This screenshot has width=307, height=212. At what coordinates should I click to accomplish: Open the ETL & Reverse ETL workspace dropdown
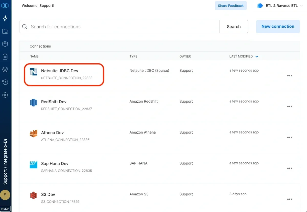pos(279,5)
